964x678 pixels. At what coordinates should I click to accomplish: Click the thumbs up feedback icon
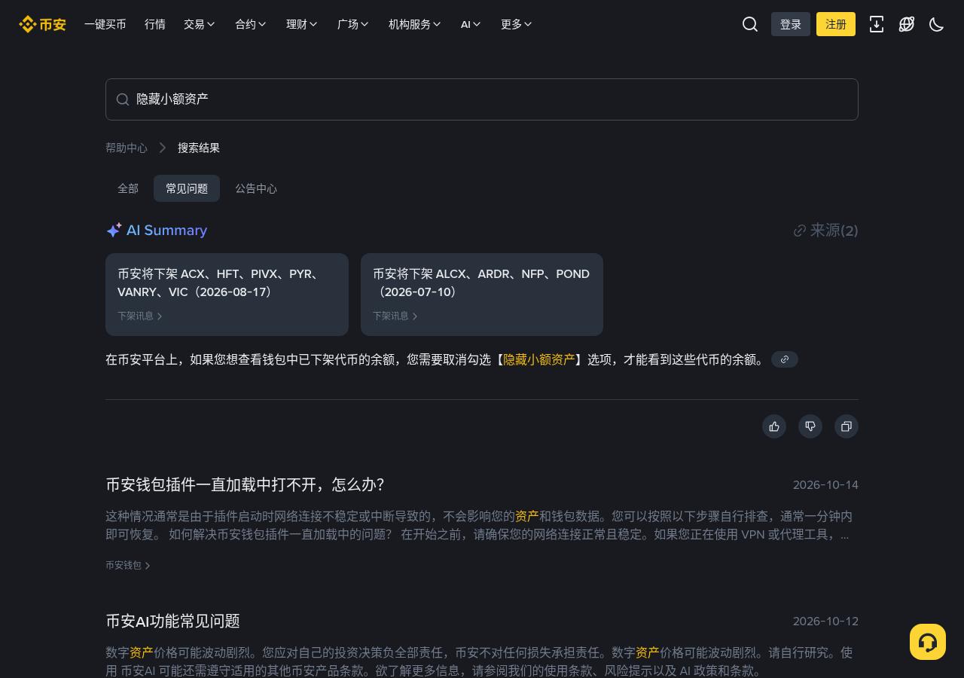point(774,426)
